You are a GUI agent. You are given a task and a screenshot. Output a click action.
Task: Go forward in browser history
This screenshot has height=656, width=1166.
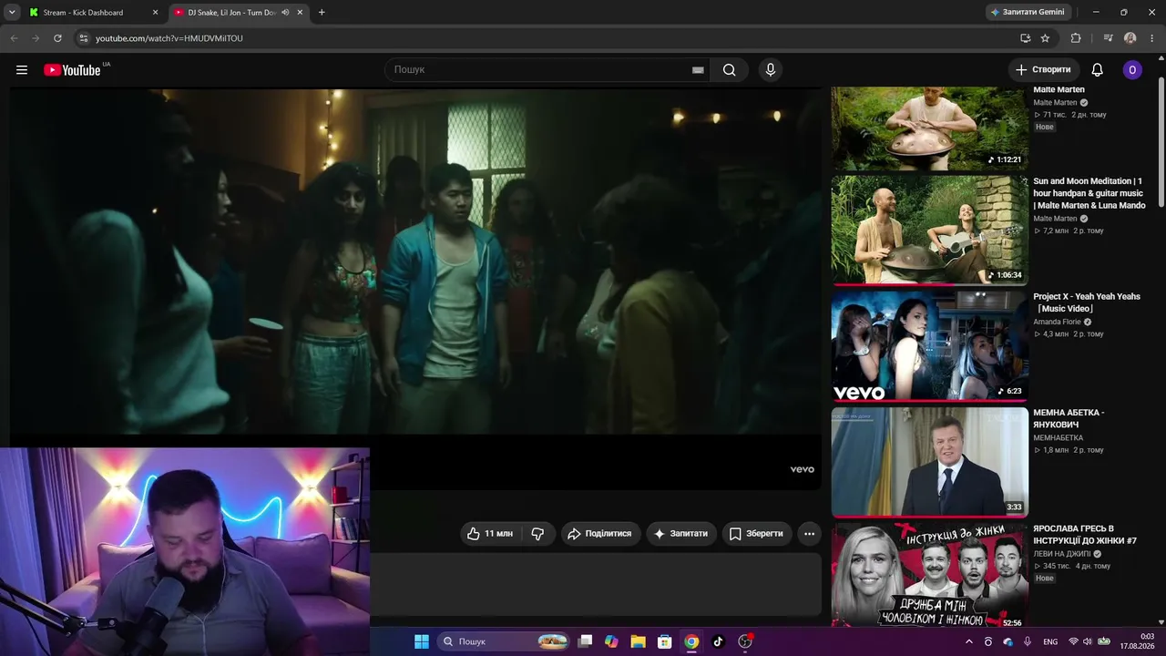click(36, 38)
